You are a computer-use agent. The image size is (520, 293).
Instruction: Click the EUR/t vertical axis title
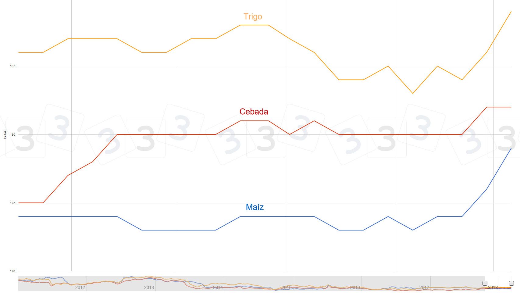[5, 134]
